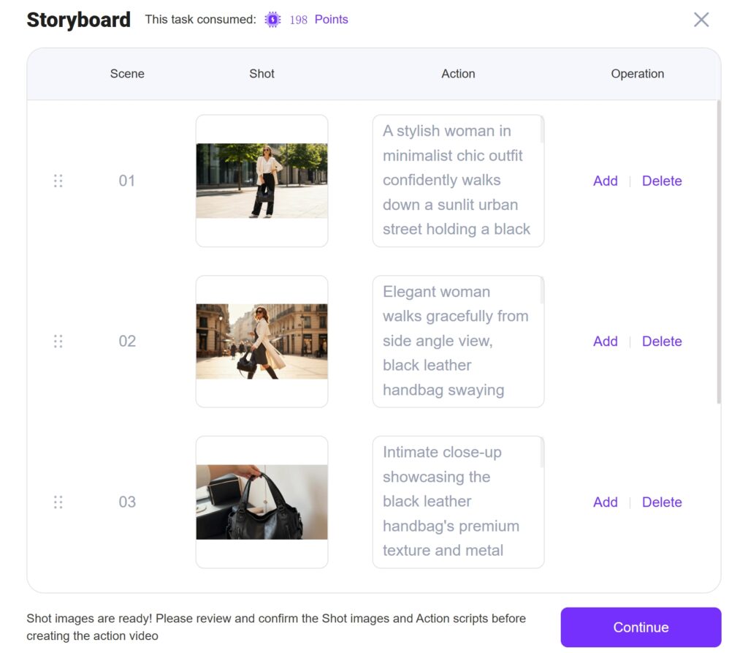Viewport: 748px width, 653px height.
Task: Click the 198 Points label
Action: [318, 20]
